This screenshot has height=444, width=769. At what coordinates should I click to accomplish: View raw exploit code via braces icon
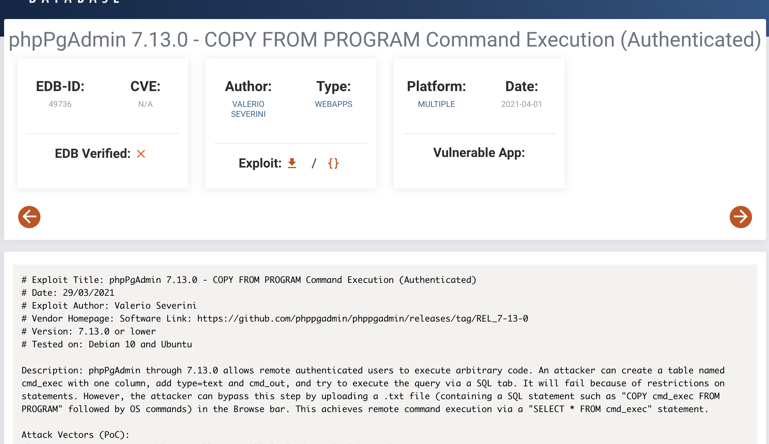tap(333, 163)
